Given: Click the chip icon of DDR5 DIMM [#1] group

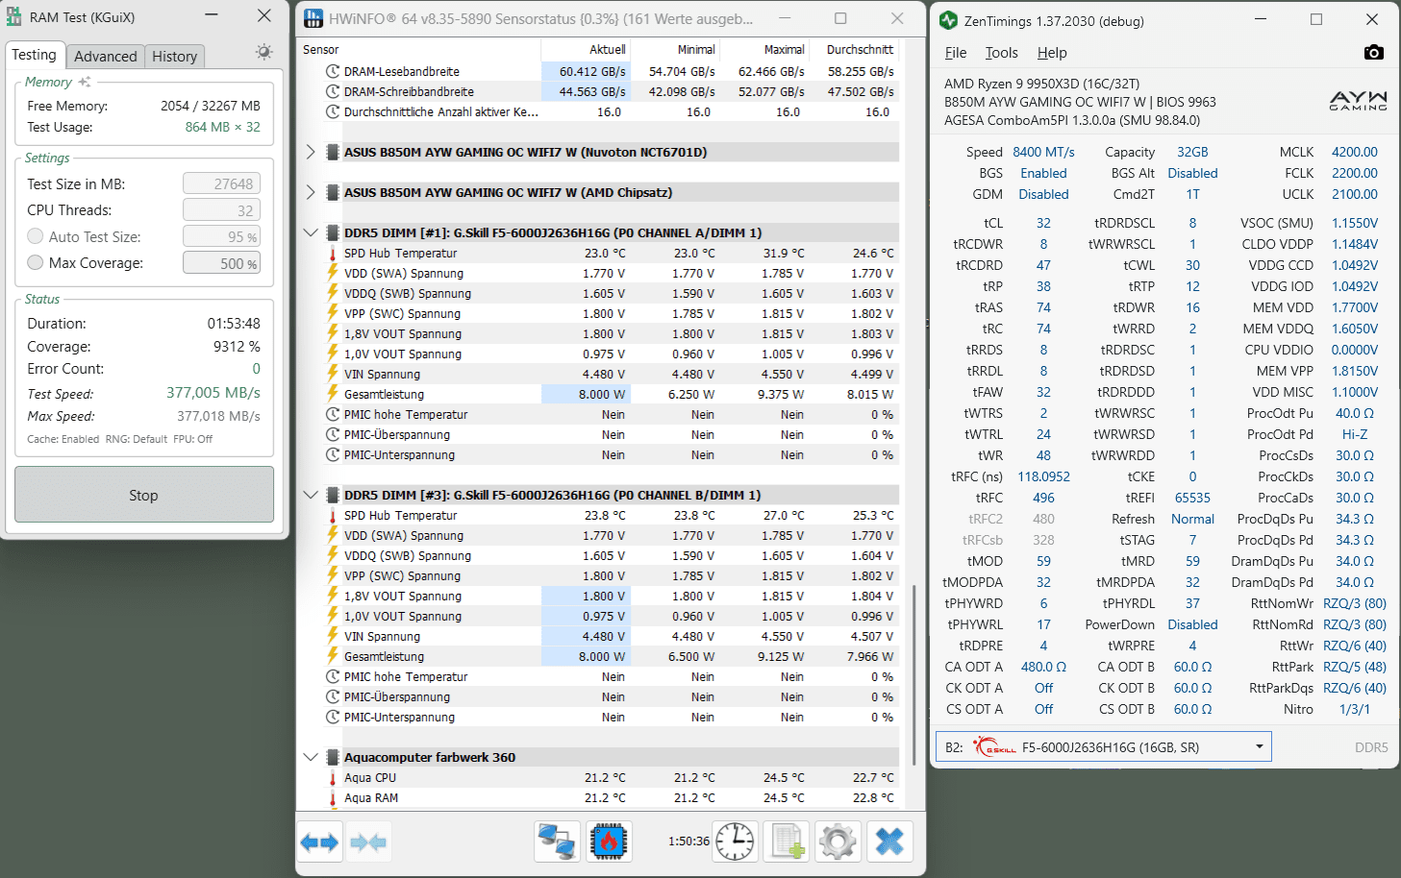Looking at the screenshot, I should (333, 232).
